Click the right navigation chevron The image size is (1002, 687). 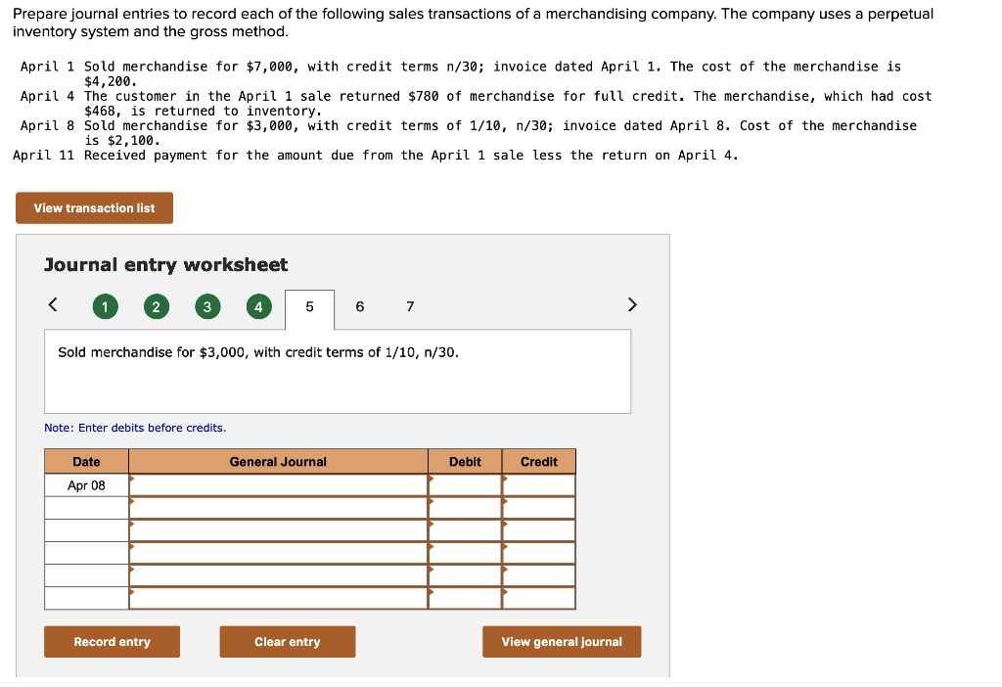[x=631, y=304]
